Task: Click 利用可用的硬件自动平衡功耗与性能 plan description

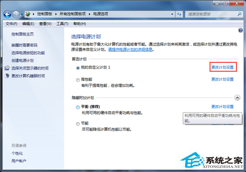Action: click(112, 113)
